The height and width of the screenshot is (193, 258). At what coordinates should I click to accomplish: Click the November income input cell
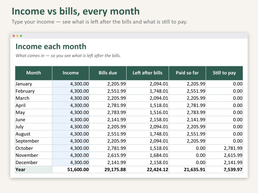tap(71, 155)
